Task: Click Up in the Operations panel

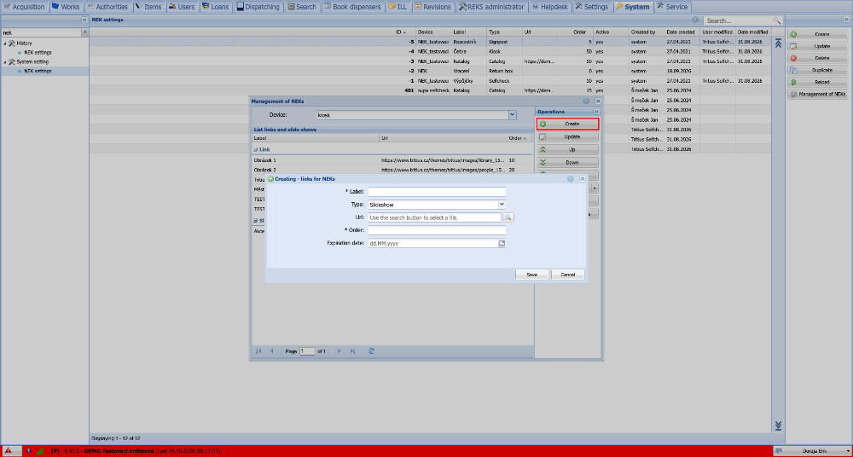Action: click(x=568, y=149)
